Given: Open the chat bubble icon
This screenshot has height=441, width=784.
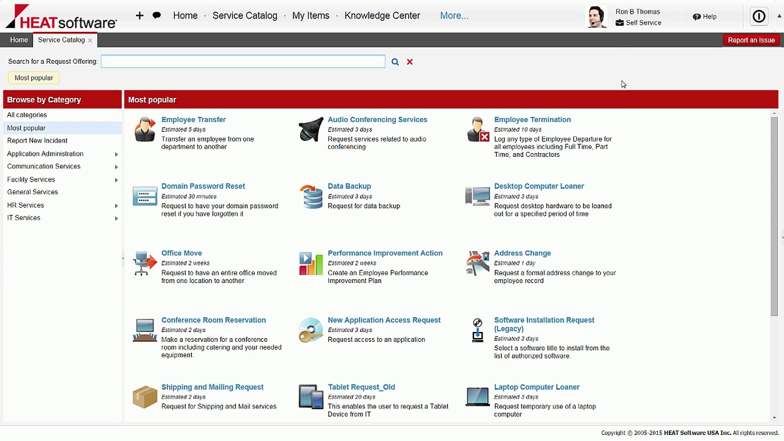Looking at the screenshot, I should coord(157,16).
